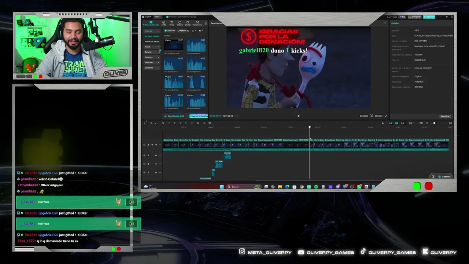Switch to the Stickers tab
The image size is (469, 264).
(x=180, y=23)
